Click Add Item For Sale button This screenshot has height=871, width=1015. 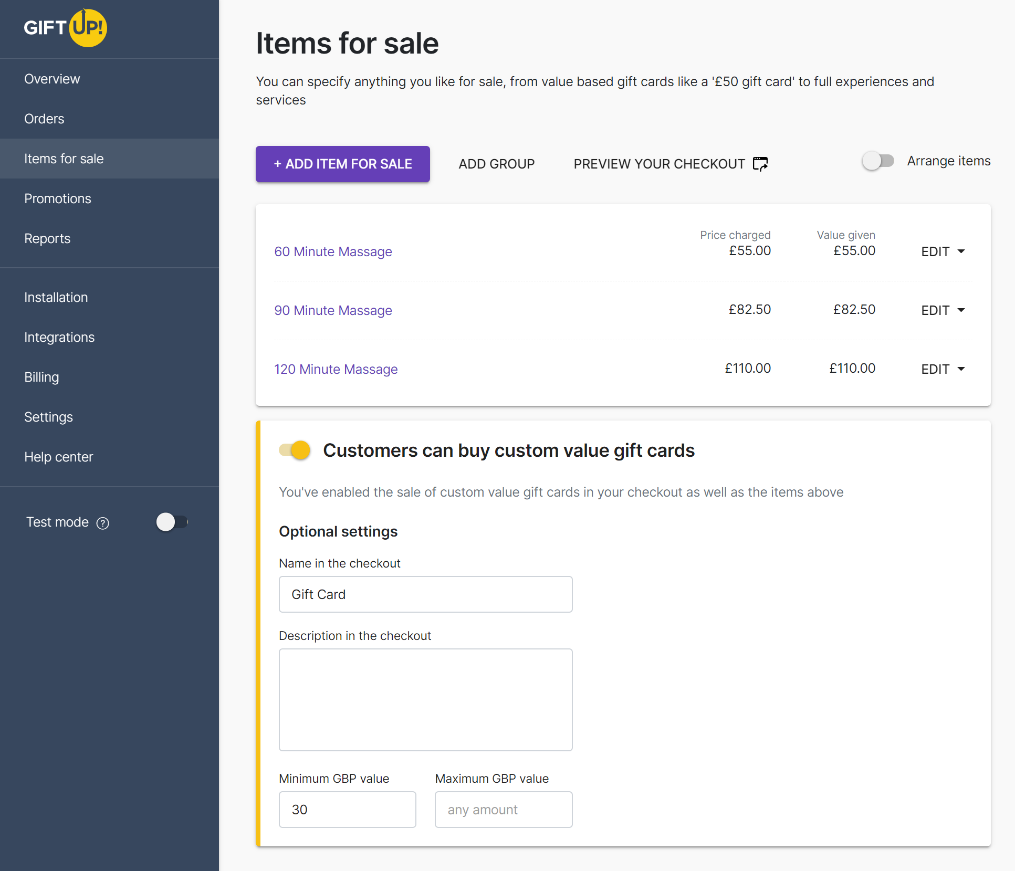tap(343, 164)
